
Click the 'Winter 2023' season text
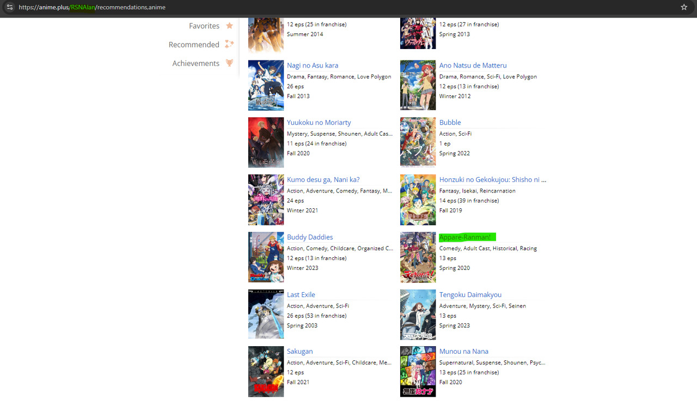(x=302, y=268)
